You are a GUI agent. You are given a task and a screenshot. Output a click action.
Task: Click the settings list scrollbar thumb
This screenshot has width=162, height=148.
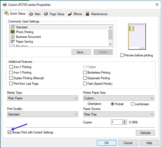tap(110, 34)
